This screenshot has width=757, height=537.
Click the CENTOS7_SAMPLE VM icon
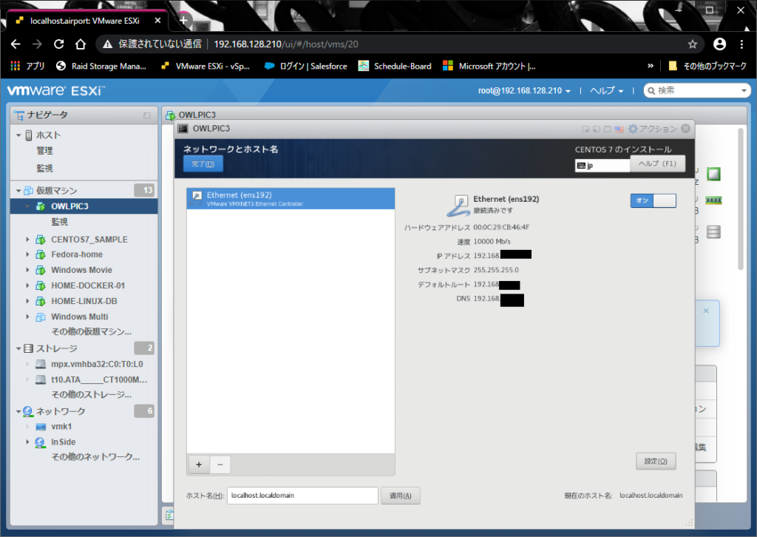[x=41, y=240]
